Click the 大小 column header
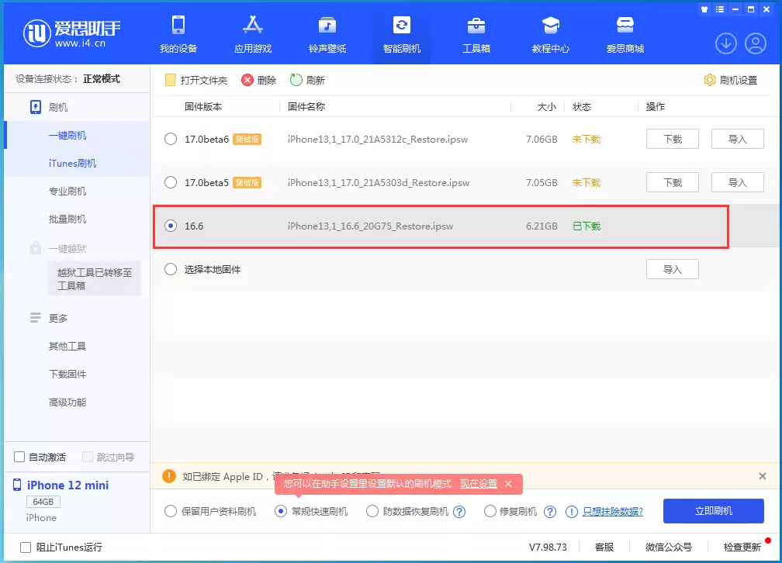The image size is (782, 563). [x=547, y=107]
